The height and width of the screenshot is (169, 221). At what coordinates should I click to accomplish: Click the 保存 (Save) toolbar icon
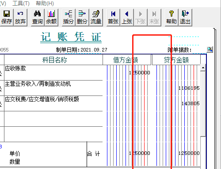coord(7,18)
